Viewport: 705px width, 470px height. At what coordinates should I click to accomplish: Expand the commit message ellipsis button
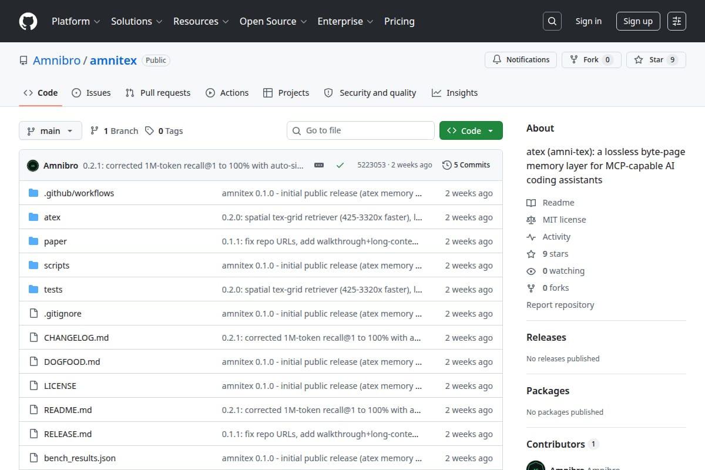click(319, 165)
